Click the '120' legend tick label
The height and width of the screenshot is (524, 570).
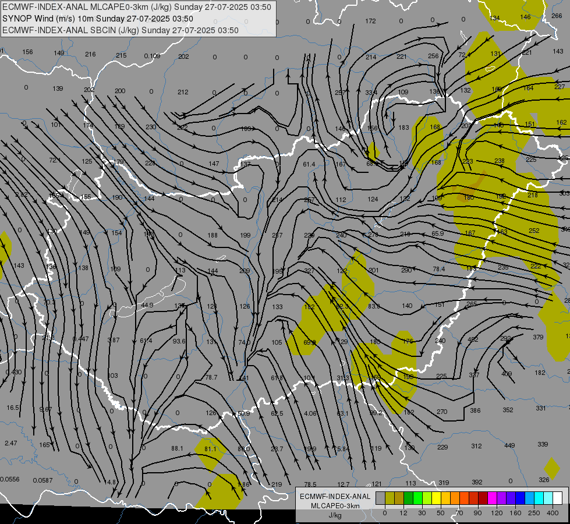click(497, 513)
